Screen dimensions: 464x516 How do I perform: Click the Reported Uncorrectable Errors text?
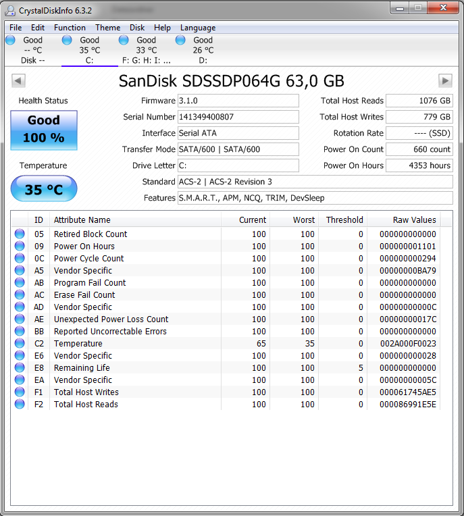(110, 332)
